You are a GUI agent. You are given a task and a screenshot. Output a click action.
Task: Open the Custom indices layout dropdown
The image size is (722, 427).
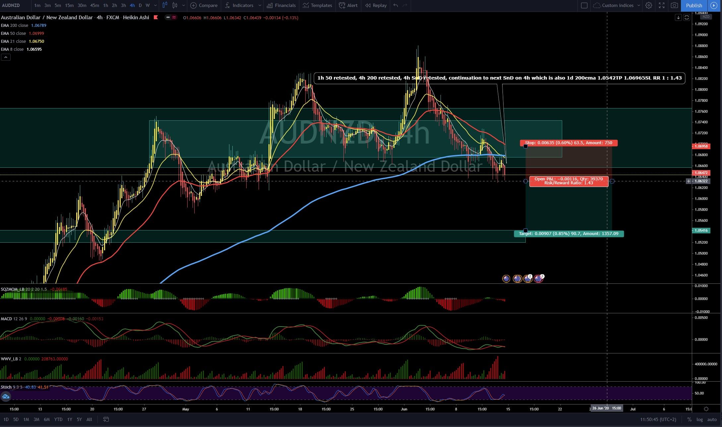pos(617,5)
